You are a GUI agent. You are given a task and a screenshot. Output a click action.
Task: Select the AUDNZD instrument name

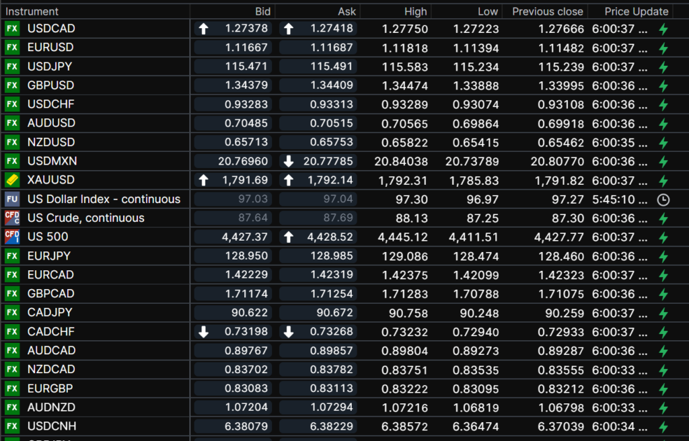pyautogui.click(x=51, y=407)
